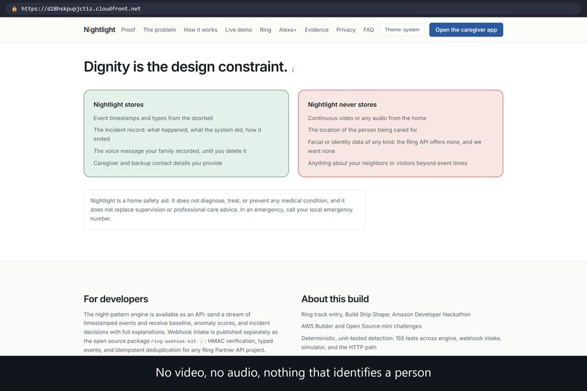This screenshot has width=587, height=391.
Task: Click the night-pattern engine API paragraph
Action: click(x=181, y=332)
